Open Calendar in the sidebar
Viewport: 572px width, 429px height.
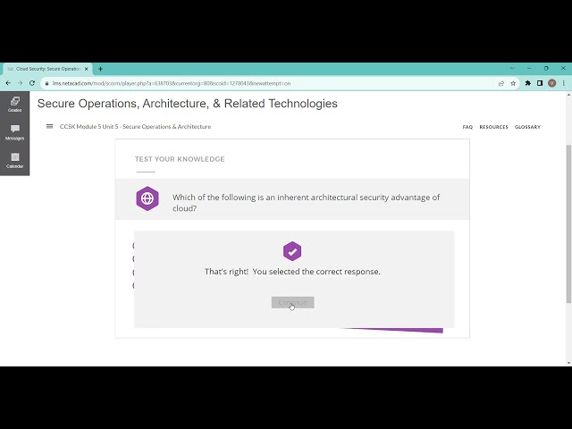(14, 161)
